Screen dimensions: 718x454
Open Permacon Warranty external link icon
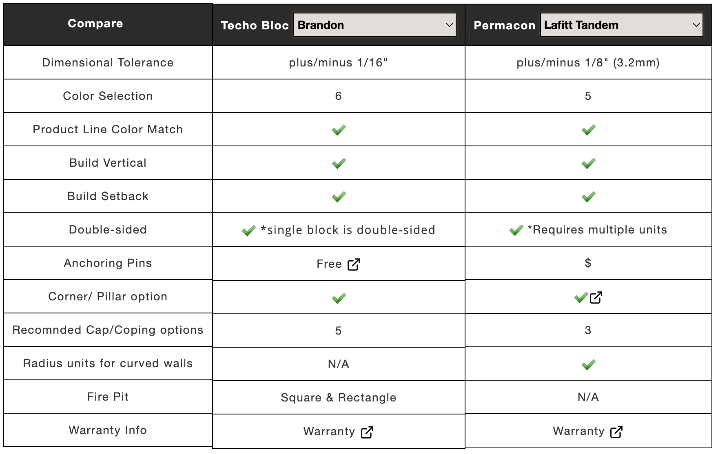pyautogui.click(x=616, y=432)
